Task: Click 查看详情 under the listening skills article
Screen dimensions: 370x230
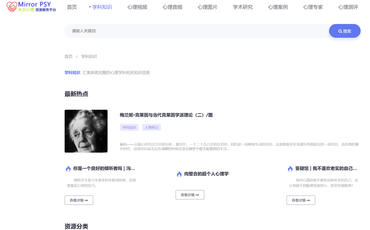Action: click(x=79, y=200)
